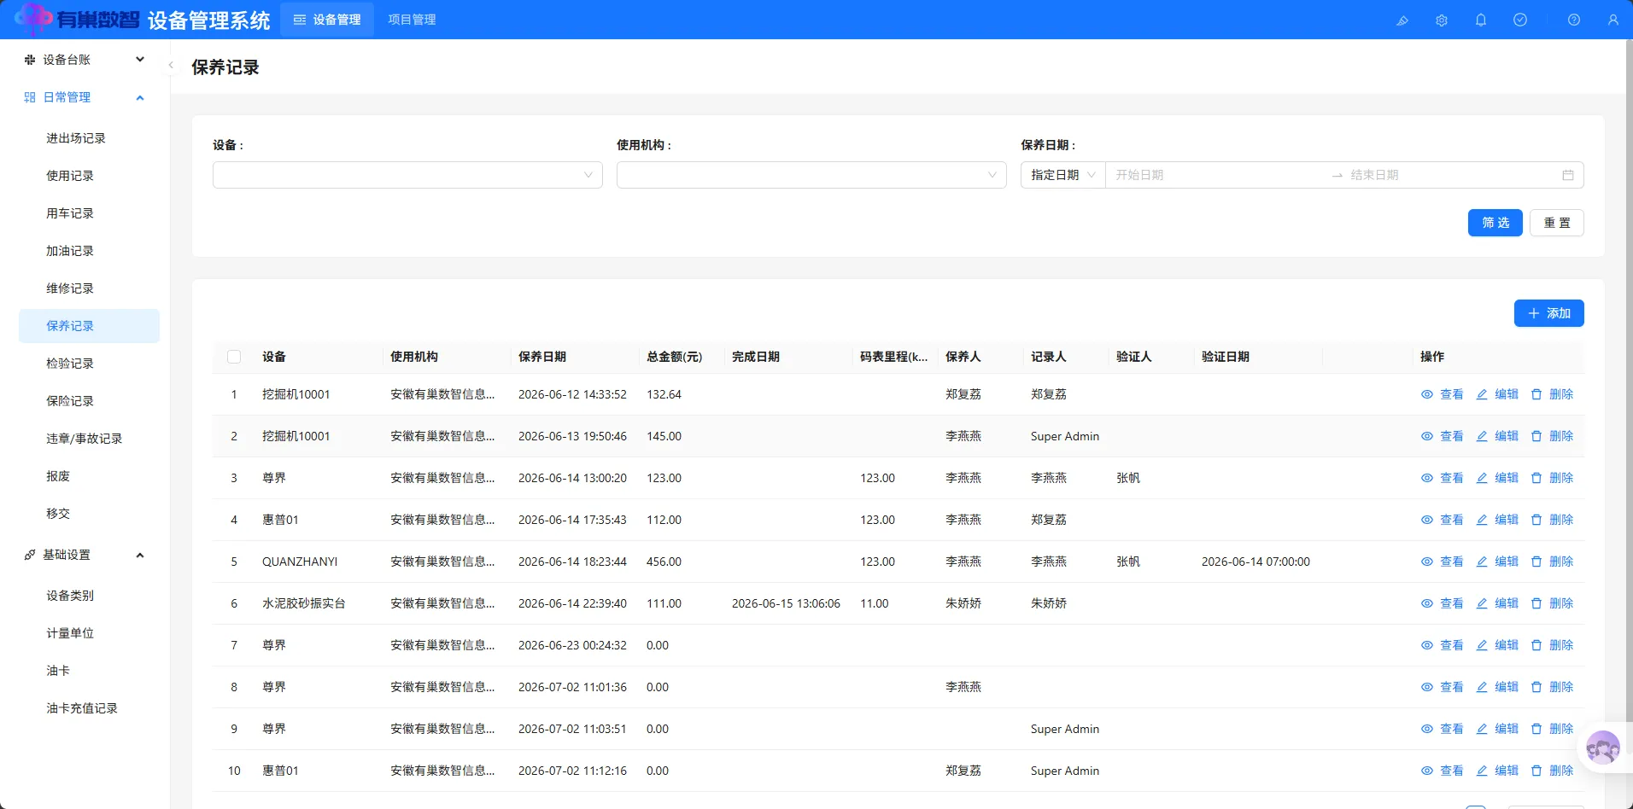Open the 设备 dropdown filter
The height and width of the screenshot is (809, 1633).
pyautogui.click(x=407, y=175)
